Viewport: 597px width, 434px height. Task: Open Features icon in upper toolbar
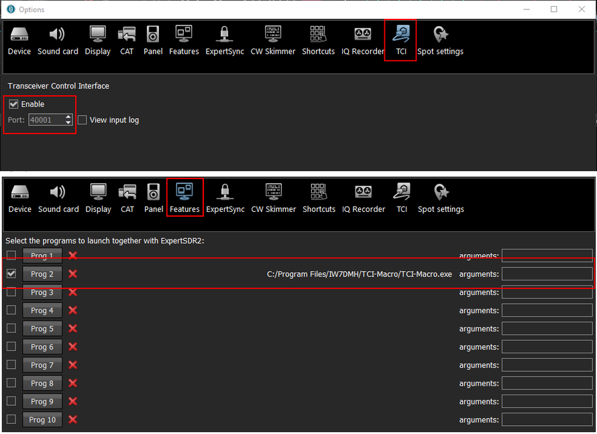184,41
